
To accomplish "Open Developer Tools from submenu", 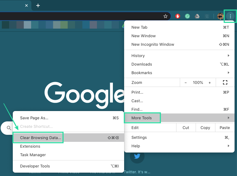I will click(35, 166).
